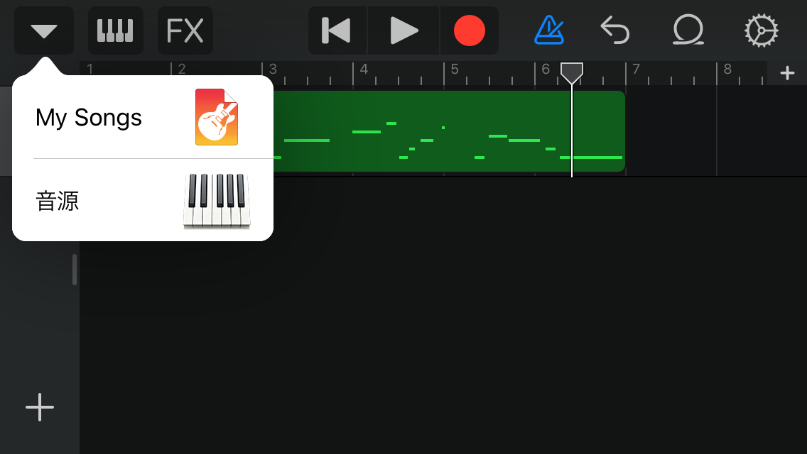Undo the last action

tap(615, 31)
